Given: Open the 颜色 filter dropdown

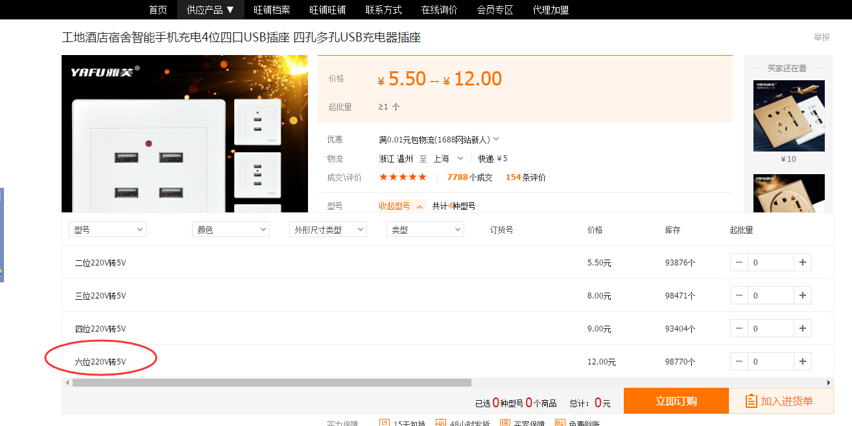Looking at the screenshot, I should pos(230,230).
